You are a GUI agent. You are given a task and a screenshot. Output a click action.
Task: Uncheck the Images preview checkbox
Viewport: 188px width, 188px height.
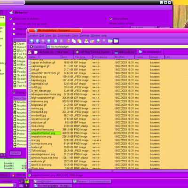pos(15,61)
